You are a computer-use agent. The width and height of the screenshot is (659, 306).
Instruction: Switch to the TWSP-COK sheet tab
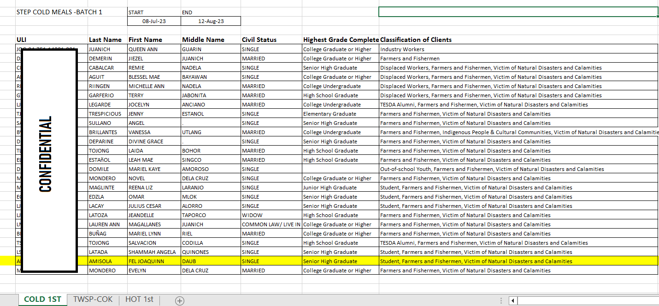[93, 300]
